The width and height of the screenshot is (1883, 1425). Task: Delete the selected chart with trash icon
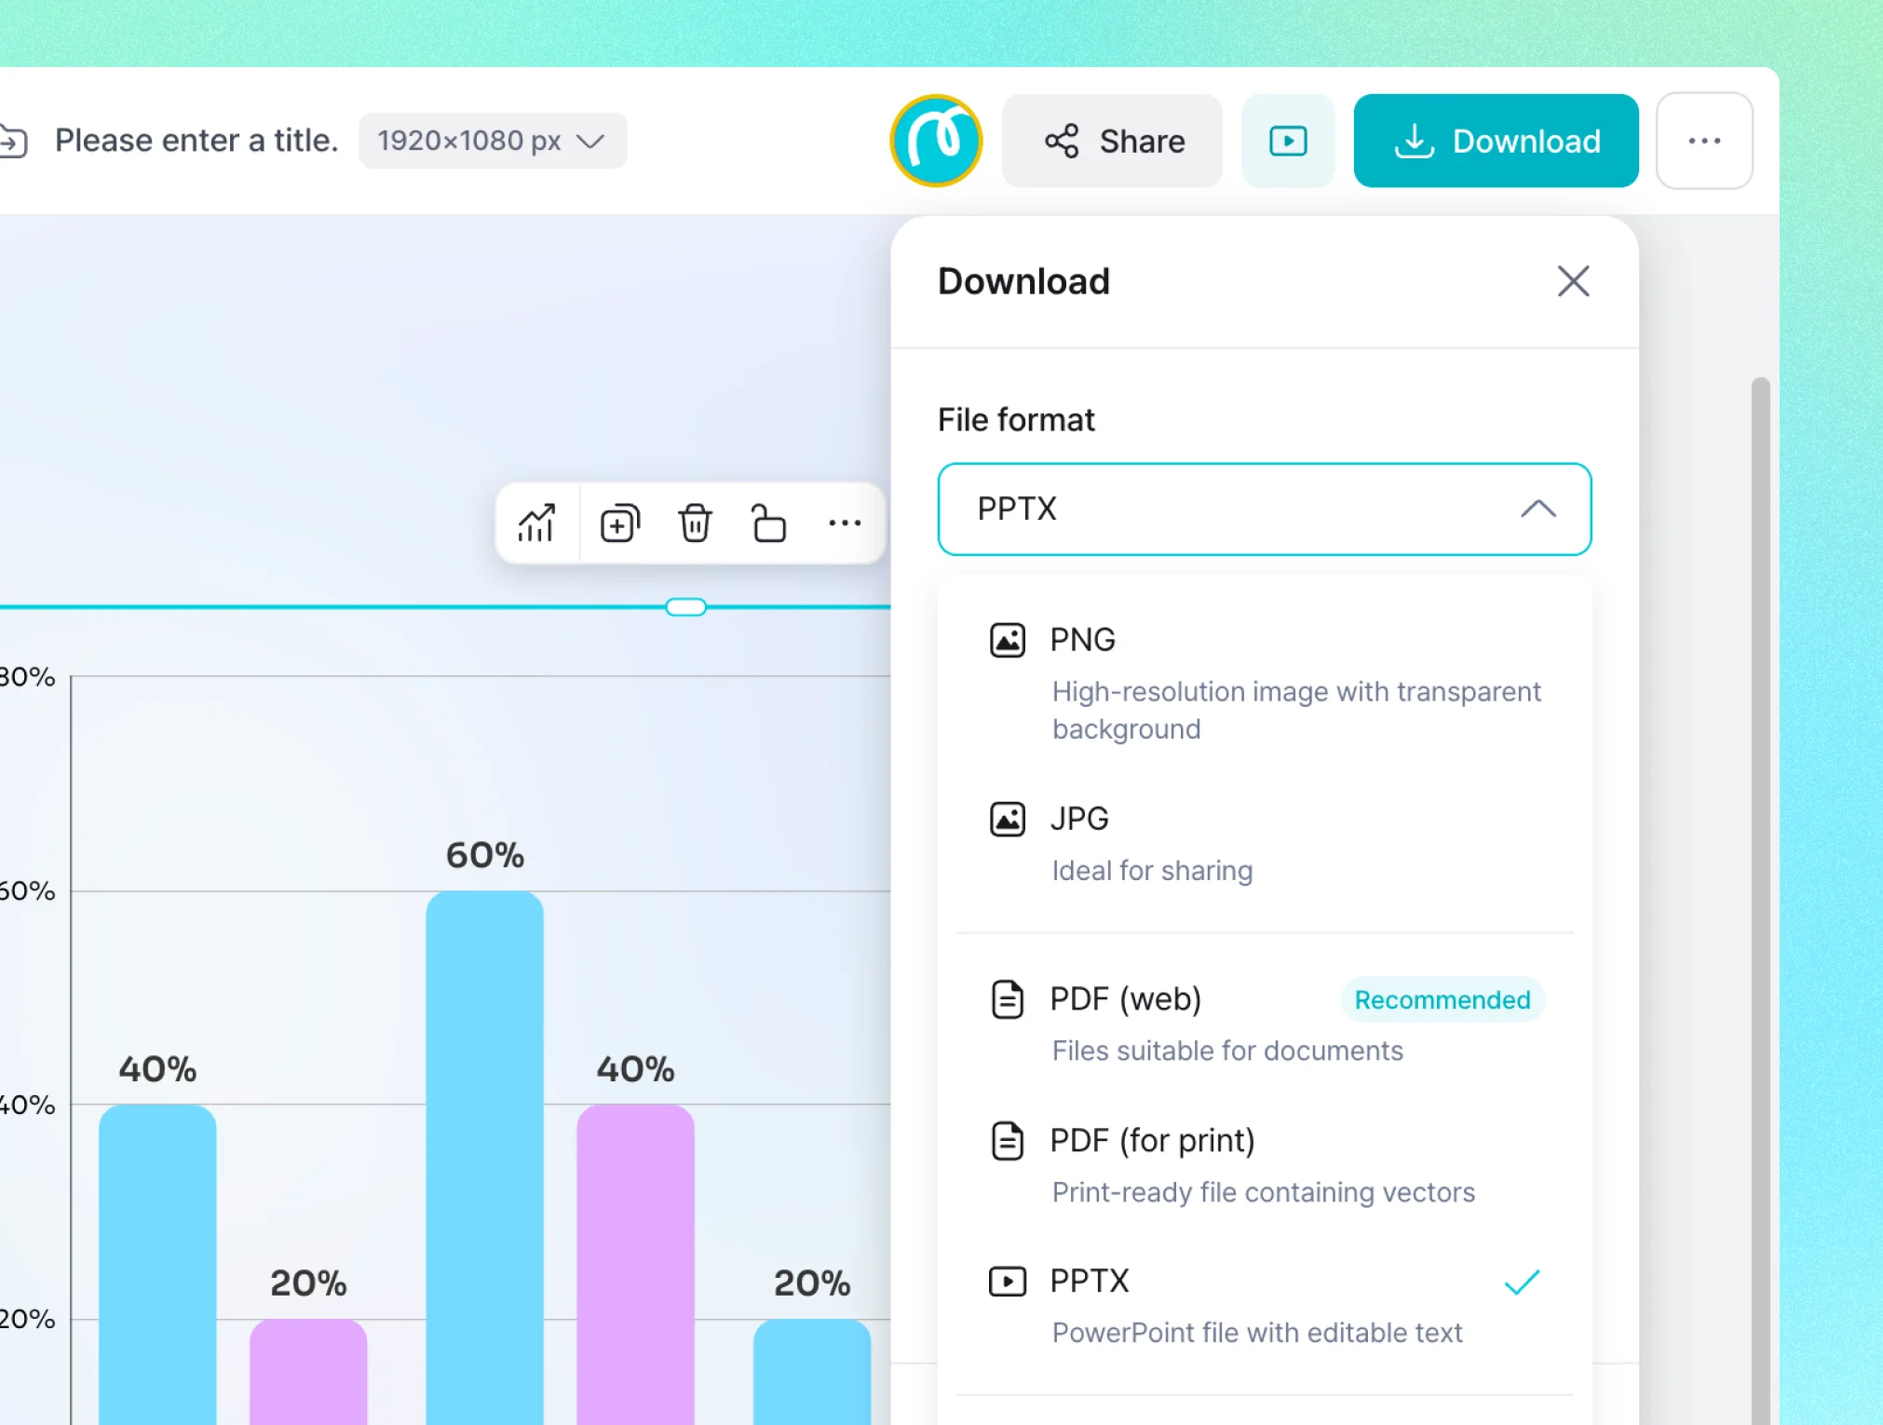[x=695, y=523]
